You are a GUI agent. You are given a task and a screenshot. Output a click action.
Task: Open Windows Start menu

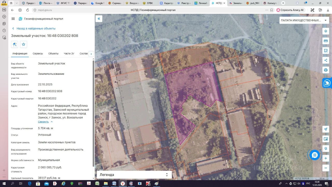tap(4, 184)
